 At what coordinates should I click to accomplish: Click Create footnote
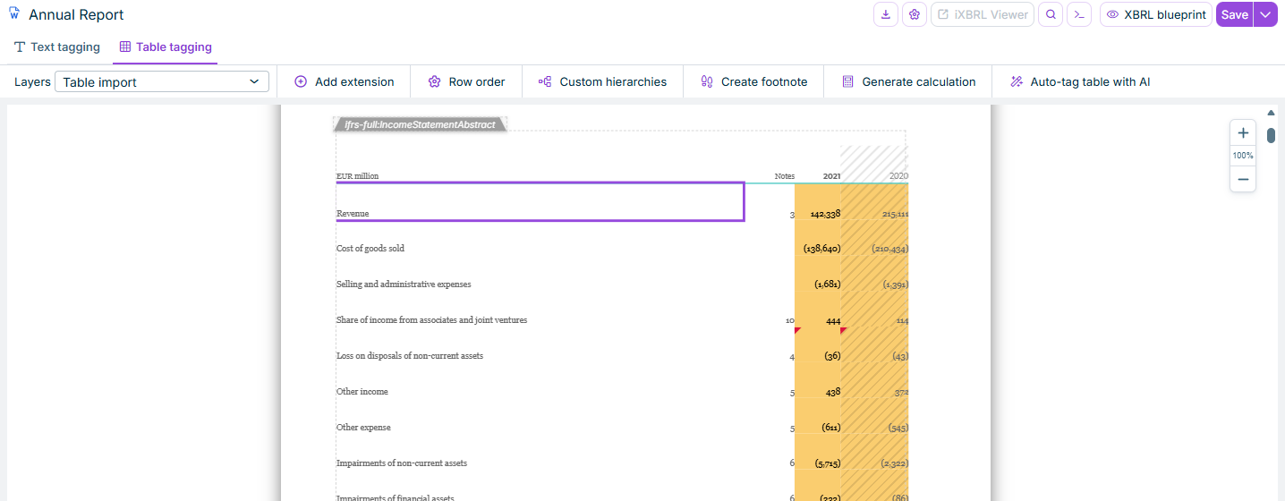753,81
